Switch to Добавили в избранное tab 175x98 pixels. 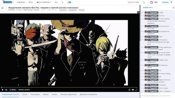[88, 94]
